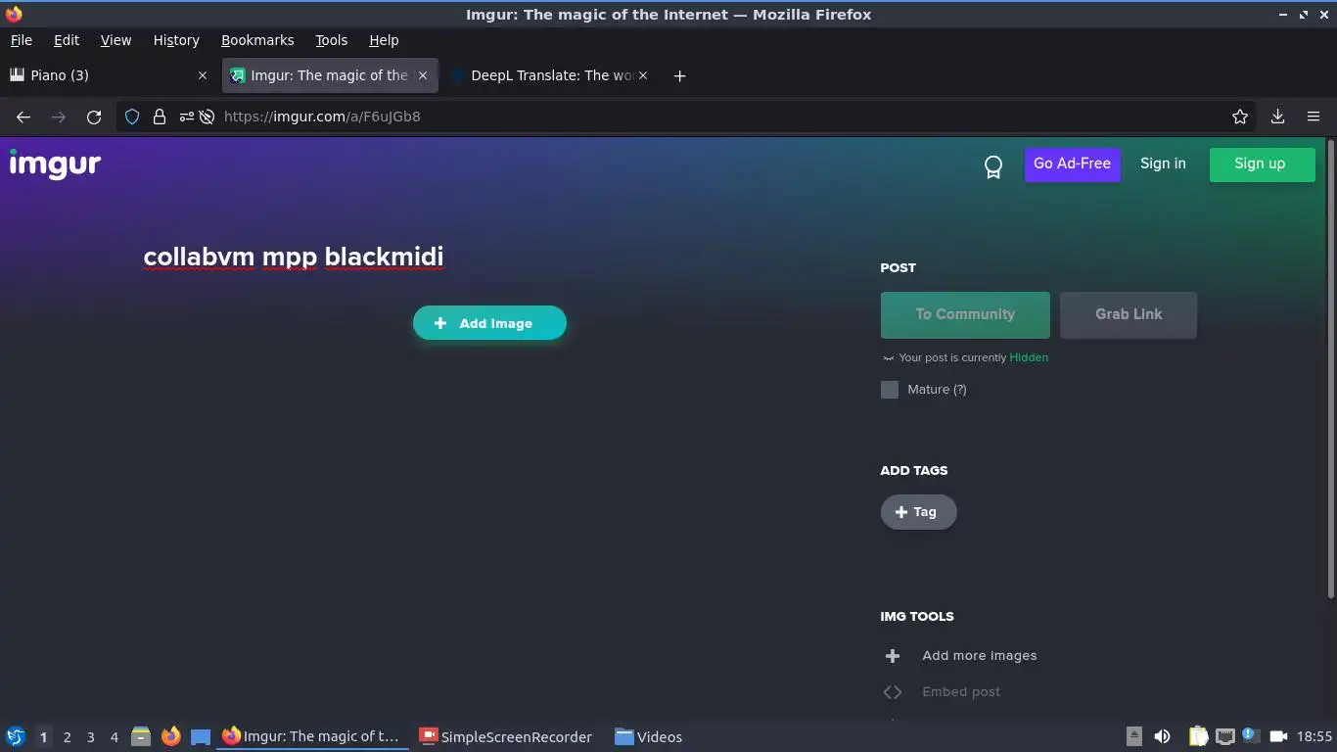Open the Tools menu

pyautogui.click(x=331, y=40)
